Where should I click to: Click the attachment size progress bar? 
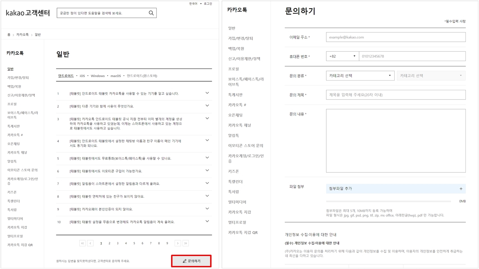point(389,201)
